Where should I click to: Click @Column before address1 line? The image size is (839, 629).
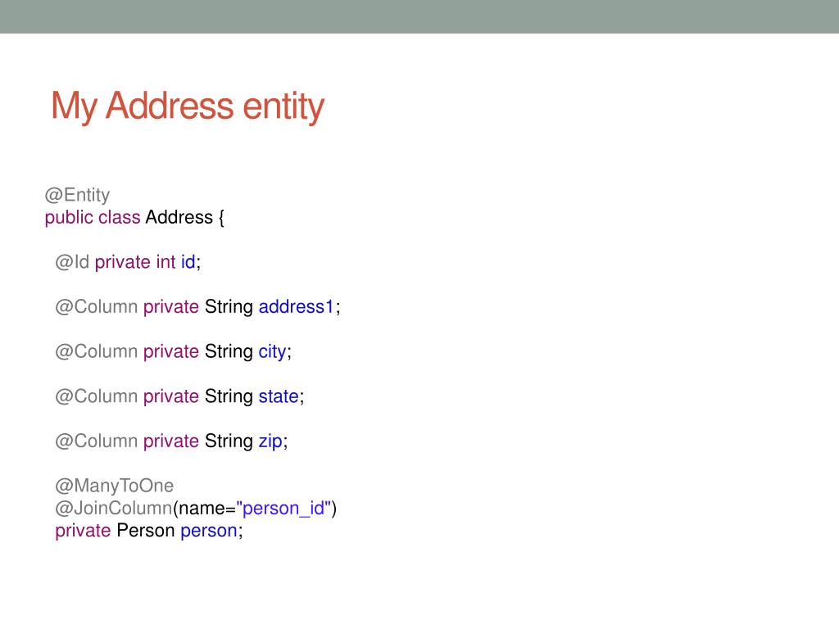coord(97,307)
